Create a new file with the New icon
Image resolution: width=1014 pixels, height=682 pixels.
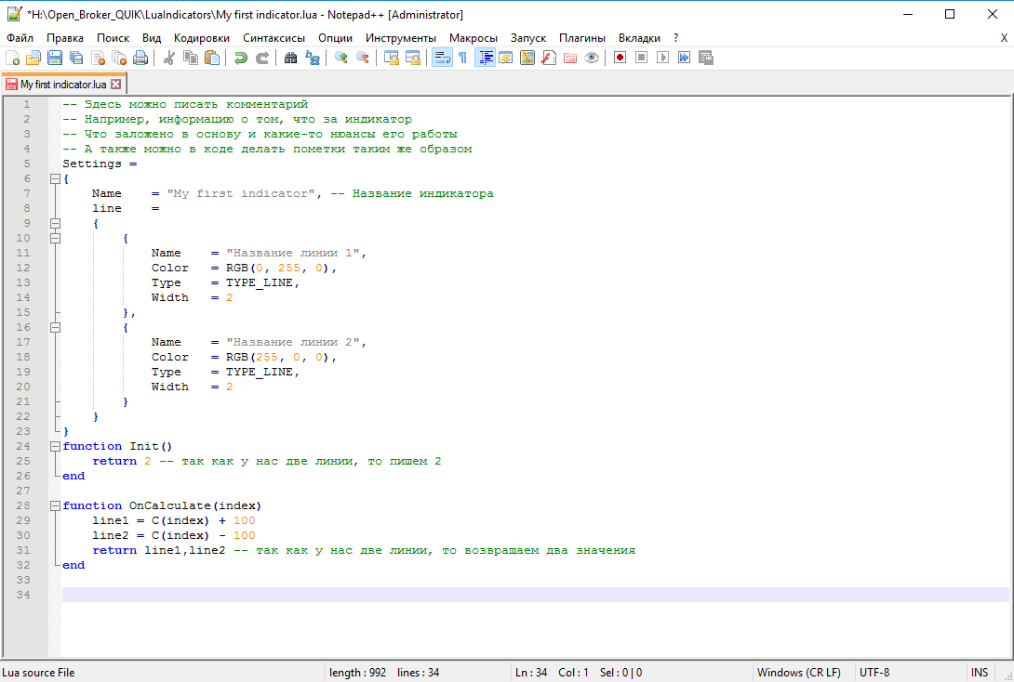point(12,59)
